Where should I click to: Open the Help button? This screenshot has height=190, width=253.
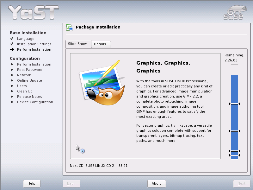[32, 184]
